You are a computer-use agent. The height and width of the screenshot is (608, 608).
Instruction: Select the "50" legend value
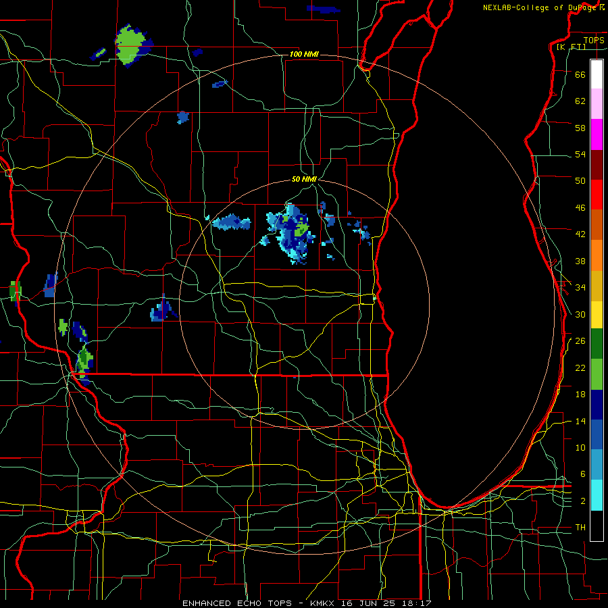coord(580,181)
